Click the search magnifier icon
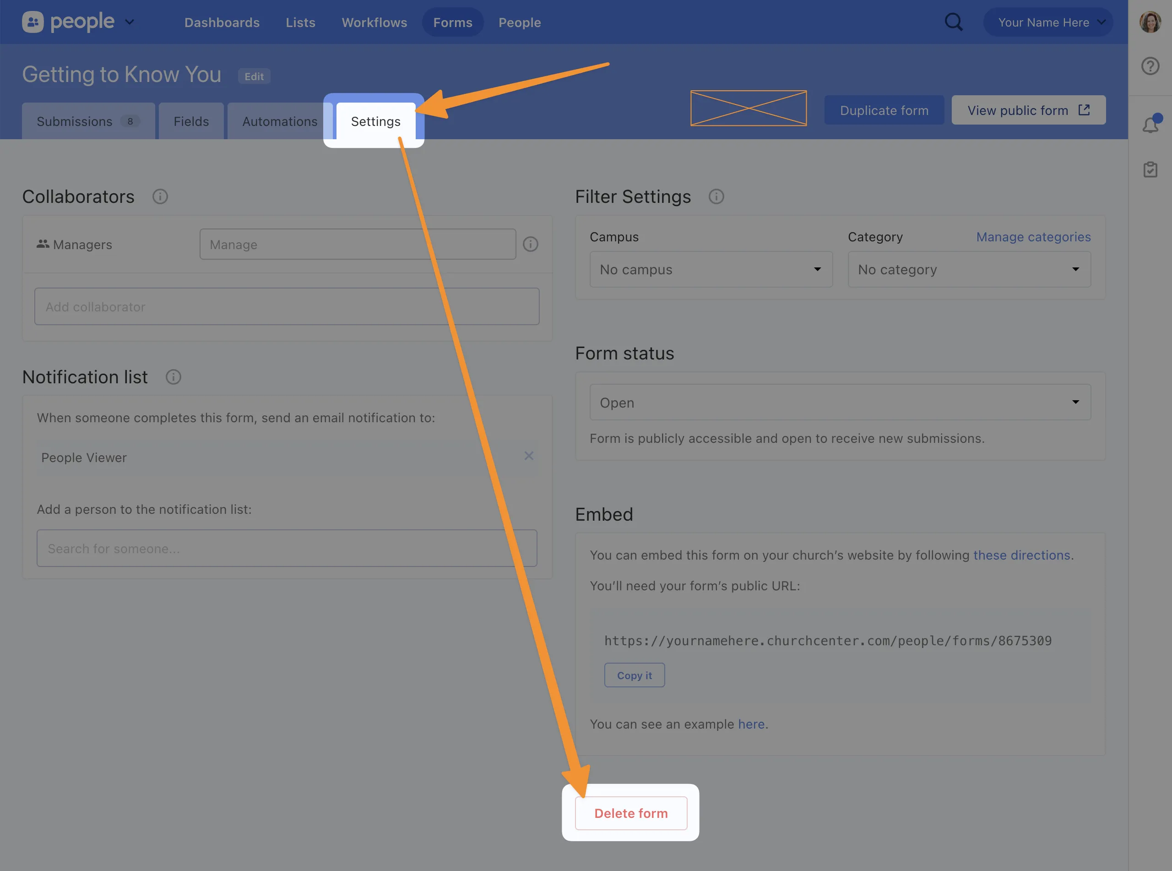This screenshot has width=1172, height=871. [x=953, y=22]
